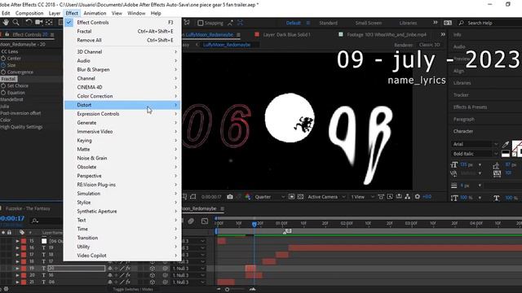Open the Animation menu
522x293 pixels.
click(x=95, y=13)
